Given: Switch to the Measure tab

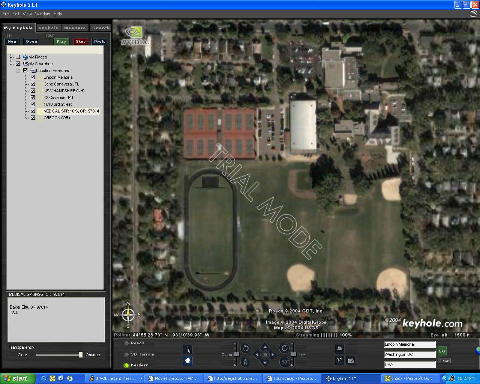Looking at the screenshot, I should tap(75, 28).
